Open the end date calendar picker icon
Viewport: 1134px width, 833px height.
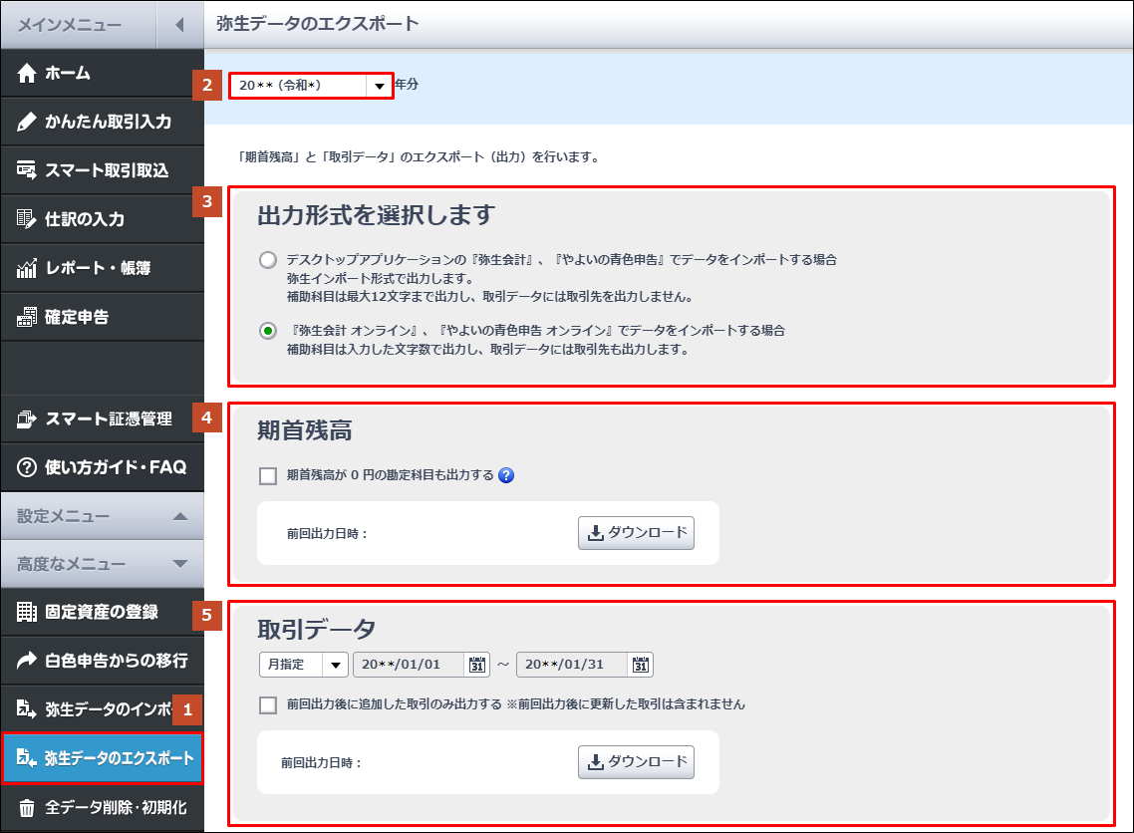tap(641, 665)
